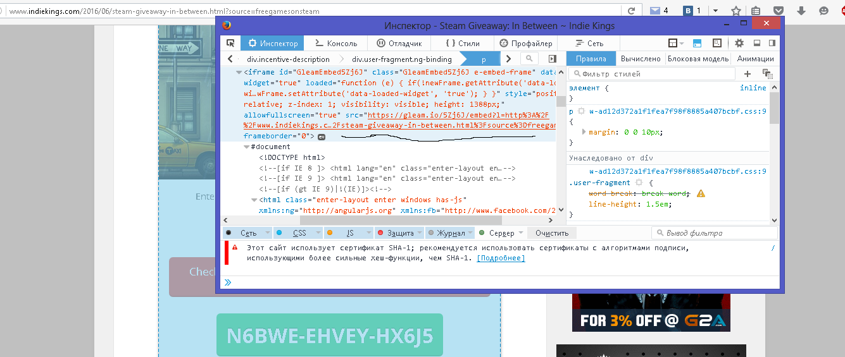845x357 pixels.
Task: Collapse the html enter-layout node
Action: [x=254, y=200]
